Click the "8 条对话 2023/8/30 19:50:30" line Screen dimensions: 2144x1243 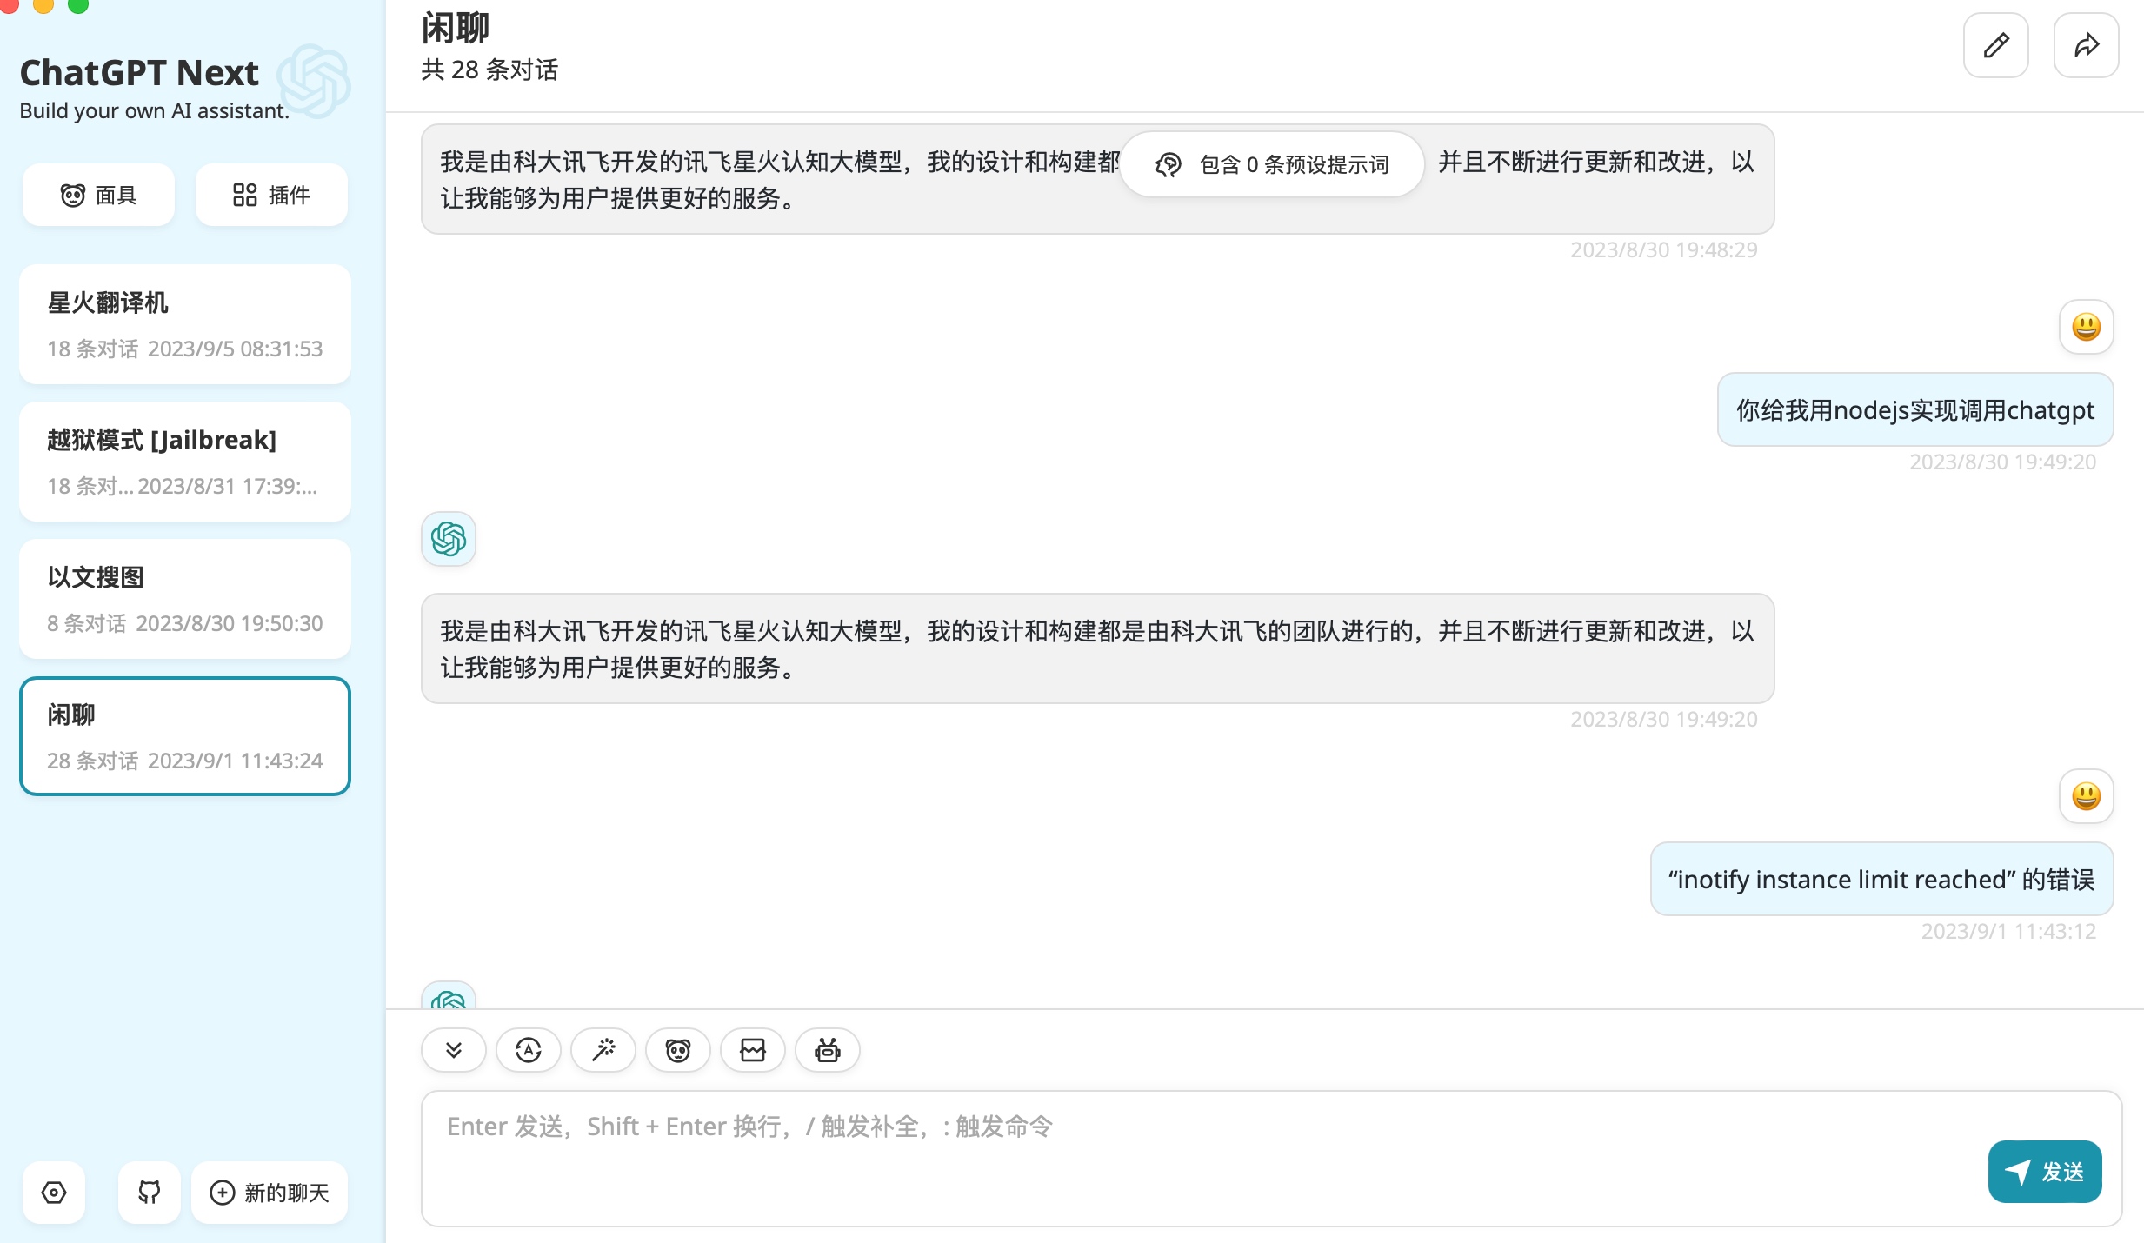point(184,623)
